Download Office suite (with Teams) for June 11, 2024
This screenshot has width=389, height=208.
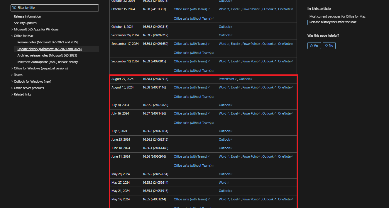192,156
